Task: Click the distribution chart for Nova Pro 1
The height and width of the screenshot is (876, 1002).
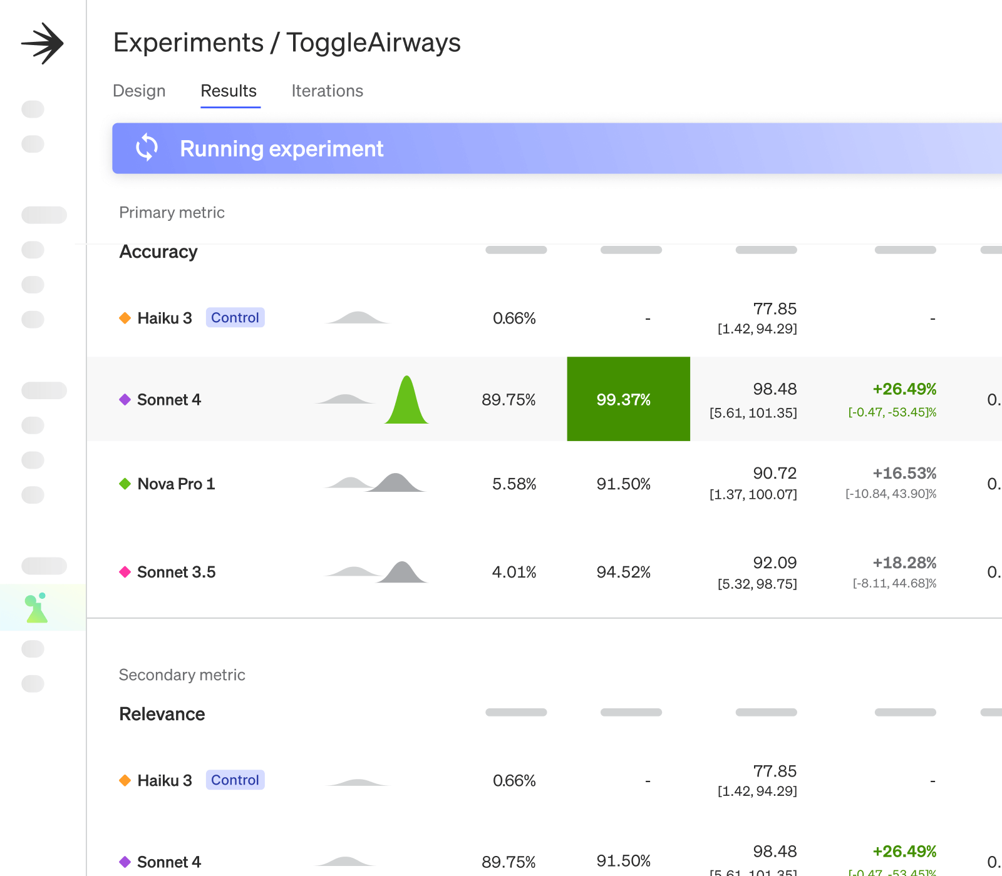Action: [x=374, y=482]
